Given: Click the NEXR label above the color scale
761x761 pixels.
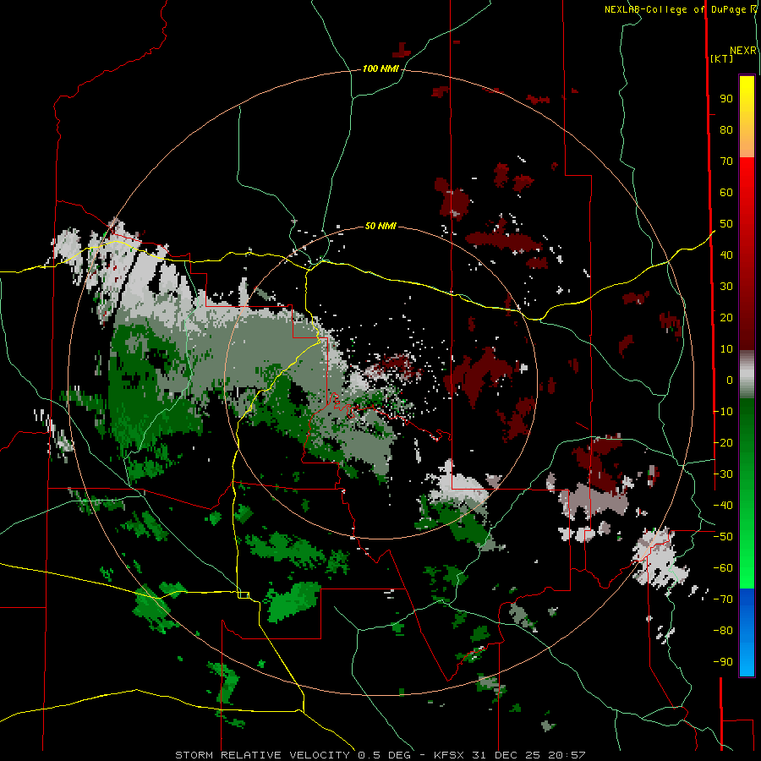Looking at the screenshot, I should tap(743, 51).
